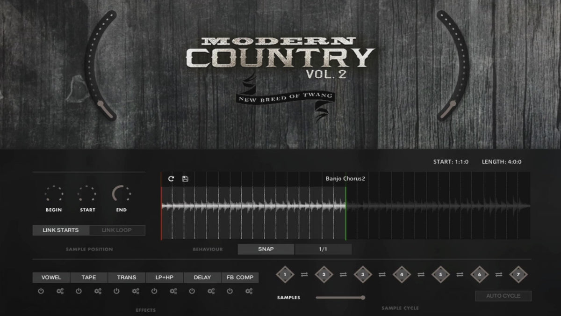Click the AUTO CYCLE button

click(503, 296)
